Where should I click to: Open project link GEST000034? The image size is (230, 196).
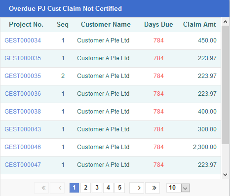click(x=23, y=40)
